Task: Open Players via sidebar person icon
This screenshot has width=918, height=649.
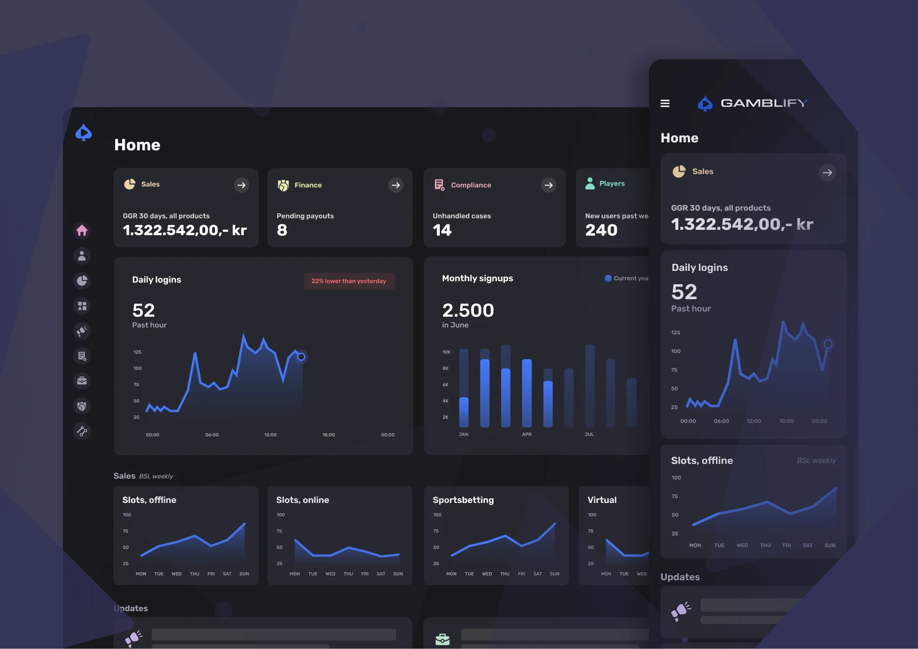Action: [x=82, y=255]
